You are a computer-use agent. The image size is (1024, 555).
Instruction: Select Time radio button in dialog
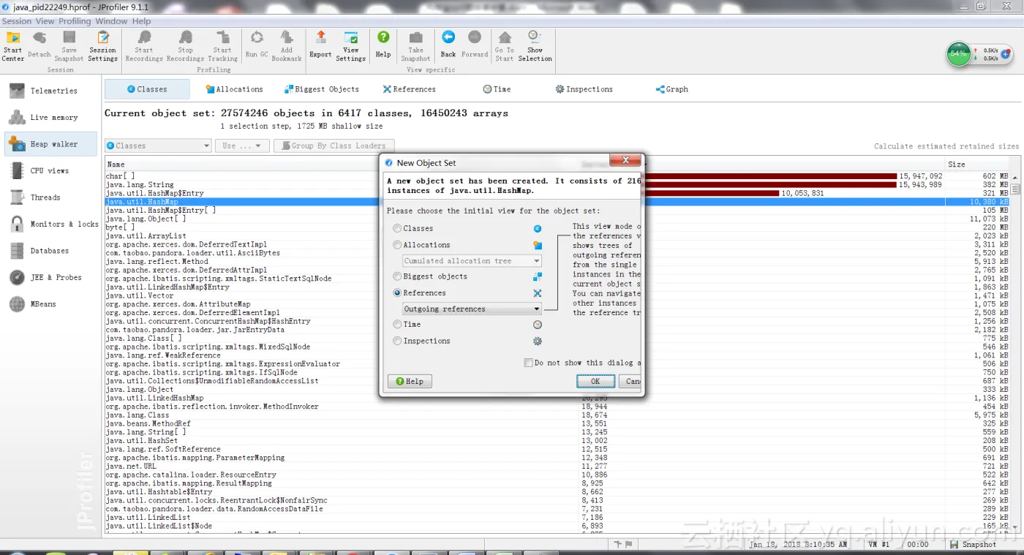click(397, 324)
